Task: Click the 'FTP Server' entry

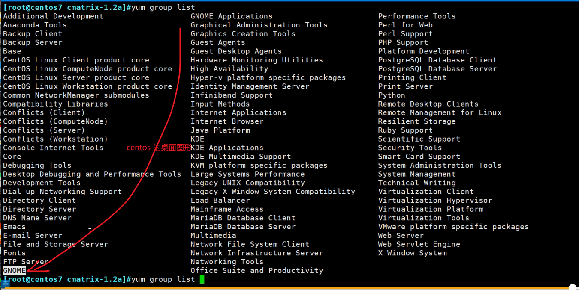Action: pos(26,262)
